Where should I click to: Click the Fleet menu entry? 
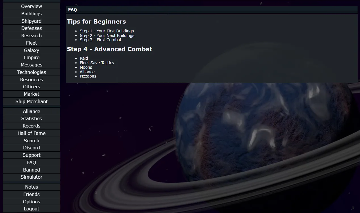(32, 43)
